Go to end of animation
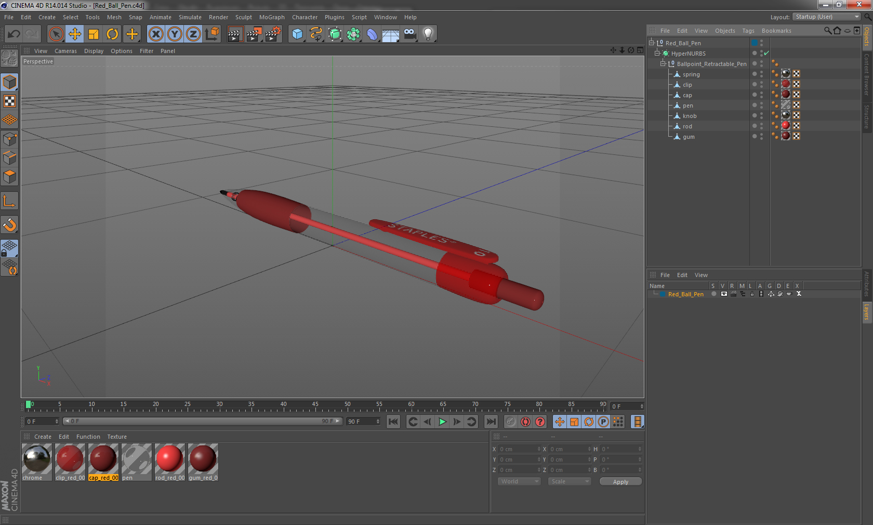873x525 pixels. click(491, 422)
